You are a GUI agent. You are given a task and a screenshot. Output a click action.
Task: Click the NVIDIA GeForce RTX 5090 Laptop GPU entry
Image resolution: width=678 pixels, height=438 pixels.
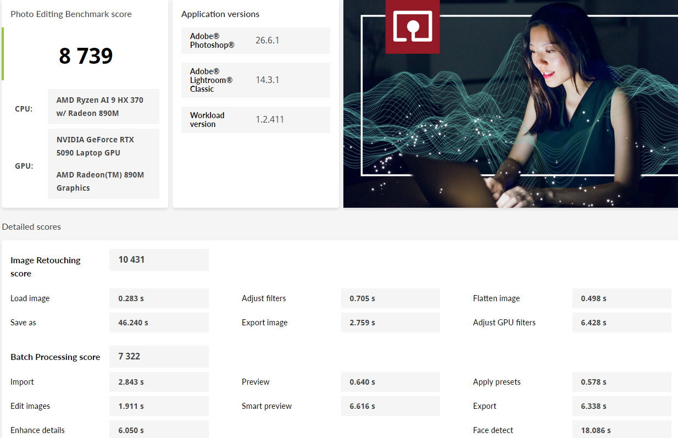pos(95,146)
